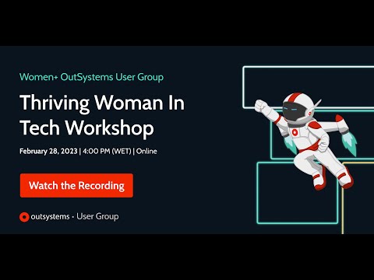This screenshot has height=280, width=374.
Task: Click the Watch the Recording button
Action: coord(76,185)
